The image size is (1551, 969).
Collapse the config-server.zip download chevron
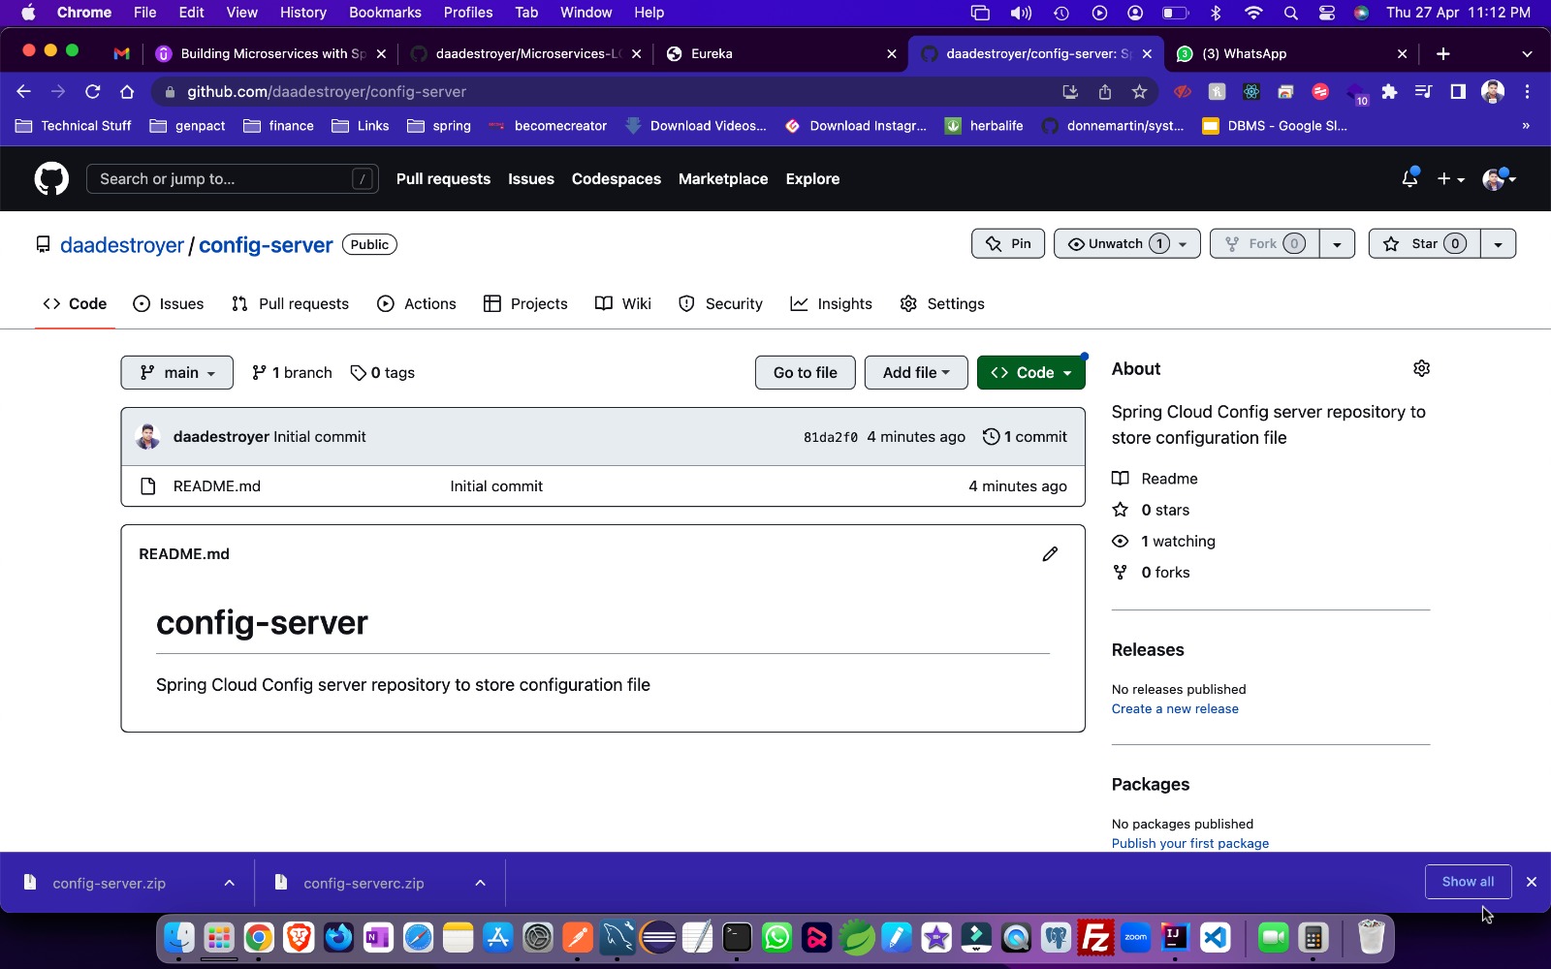(229, 883)
